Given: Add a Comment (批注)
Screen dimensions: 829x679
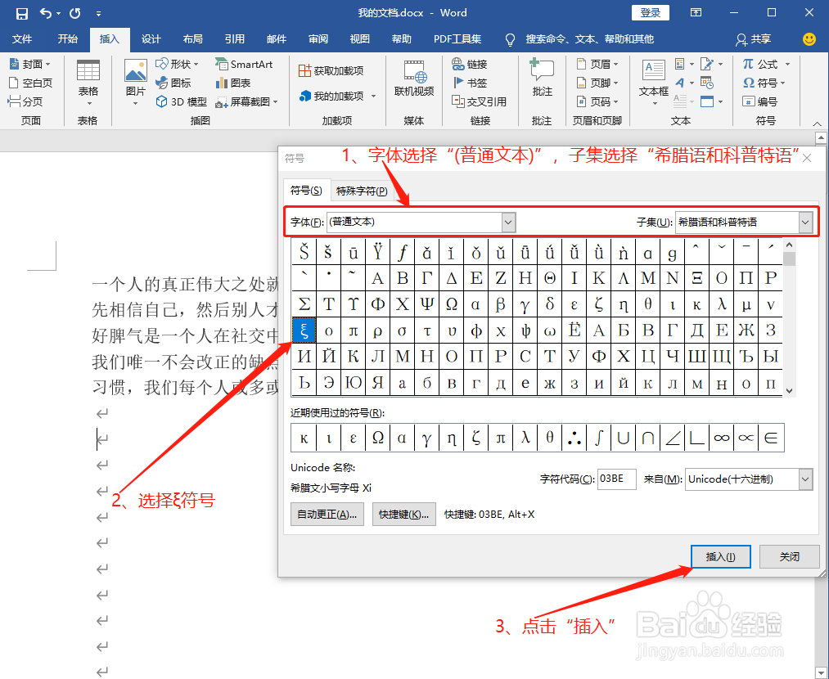Looking at the screenshot, I should [542, 79].
